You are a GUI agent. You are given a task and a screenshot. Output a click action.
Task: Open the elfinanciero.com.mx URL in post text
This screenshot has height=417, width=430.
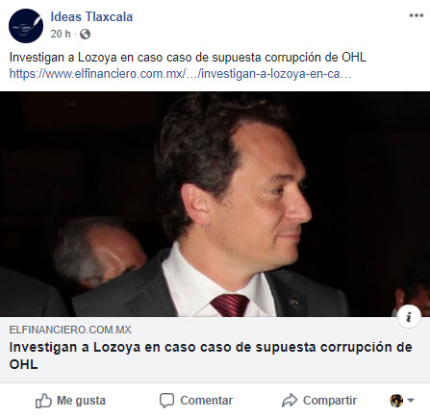(x=180, y=74)
